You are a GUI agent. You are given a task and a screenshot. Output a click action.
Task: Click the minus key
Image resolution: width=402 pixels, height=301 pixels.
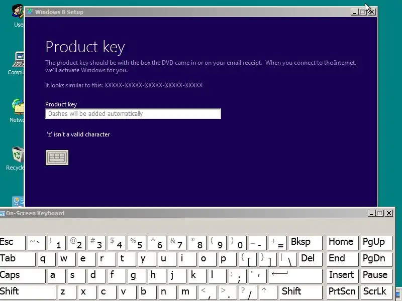tap(258, 242)
